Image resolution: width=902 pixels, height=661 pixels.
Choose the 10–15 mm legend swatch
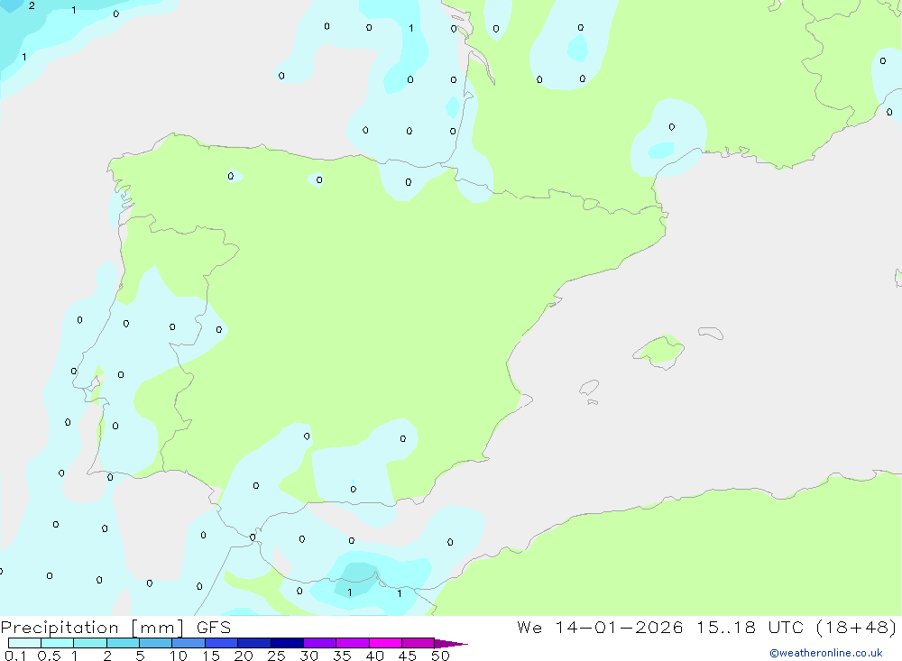tap(189, 643)
